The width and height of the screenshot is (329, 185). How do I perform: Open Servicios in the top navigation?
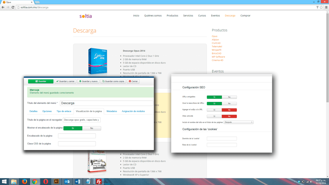tap(188, 16)
